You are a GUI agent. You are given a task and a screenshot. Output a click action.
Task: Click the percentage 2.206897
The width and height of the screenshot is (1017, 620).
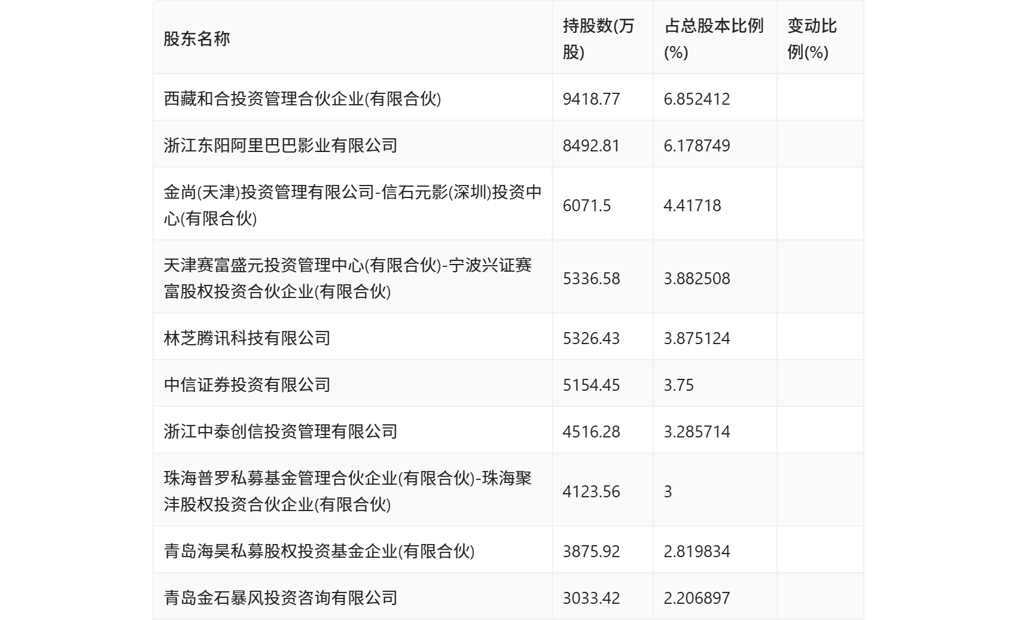[x=697, y=598]
